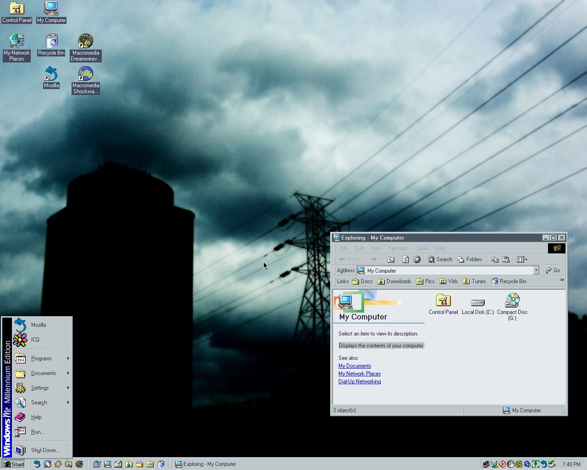Expand the Links bar overflow chevron
This screenshot has width=587, height=470.
tap(562, 280)
